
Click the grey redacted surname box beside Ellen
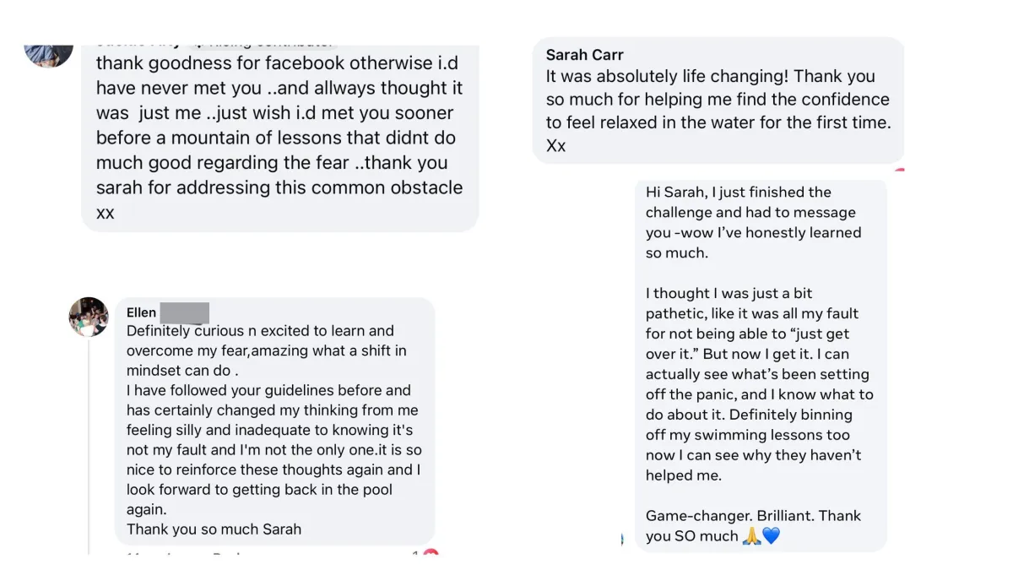point(184,312)
